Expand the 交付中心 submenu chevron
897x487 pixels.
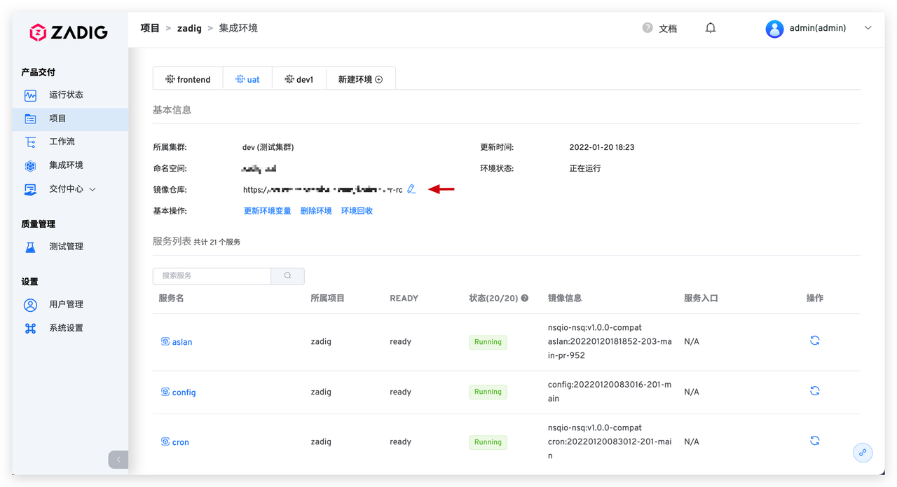point(93,189)
